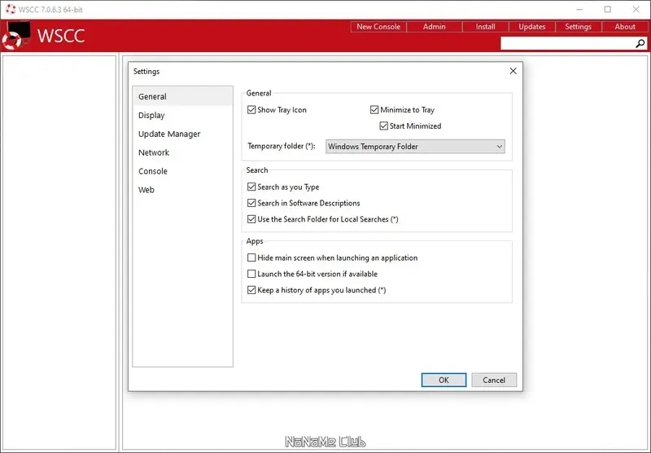Screen dimensions: 651x453
Task: Select the Web settings category
Action: point(182,190)
